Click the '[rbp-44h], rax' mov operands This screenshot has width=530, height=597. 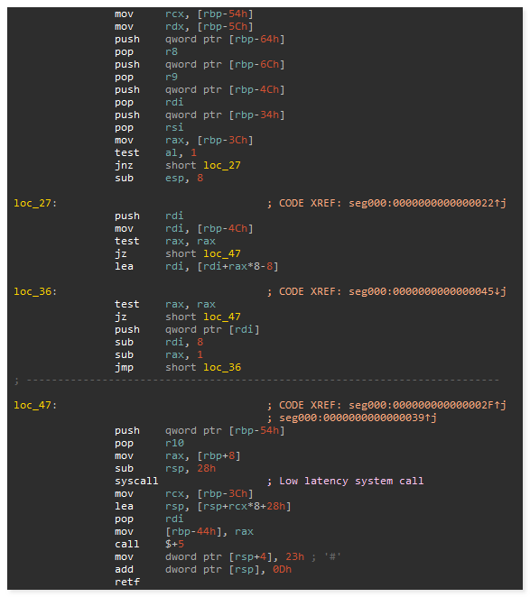point(209,531)
